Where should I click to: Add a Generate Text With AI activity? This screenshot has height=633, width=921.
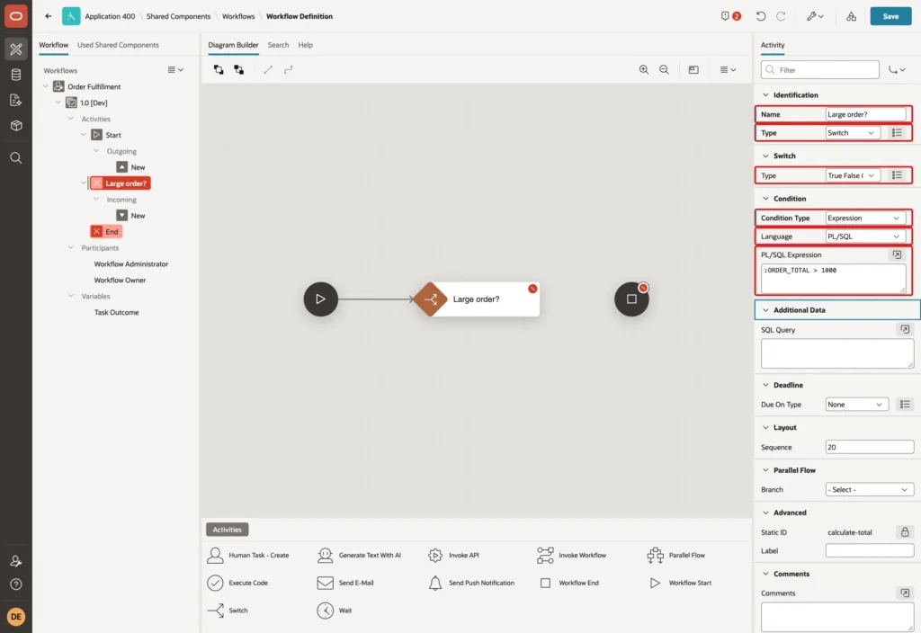pyautogui.click(x=359, y=555)
